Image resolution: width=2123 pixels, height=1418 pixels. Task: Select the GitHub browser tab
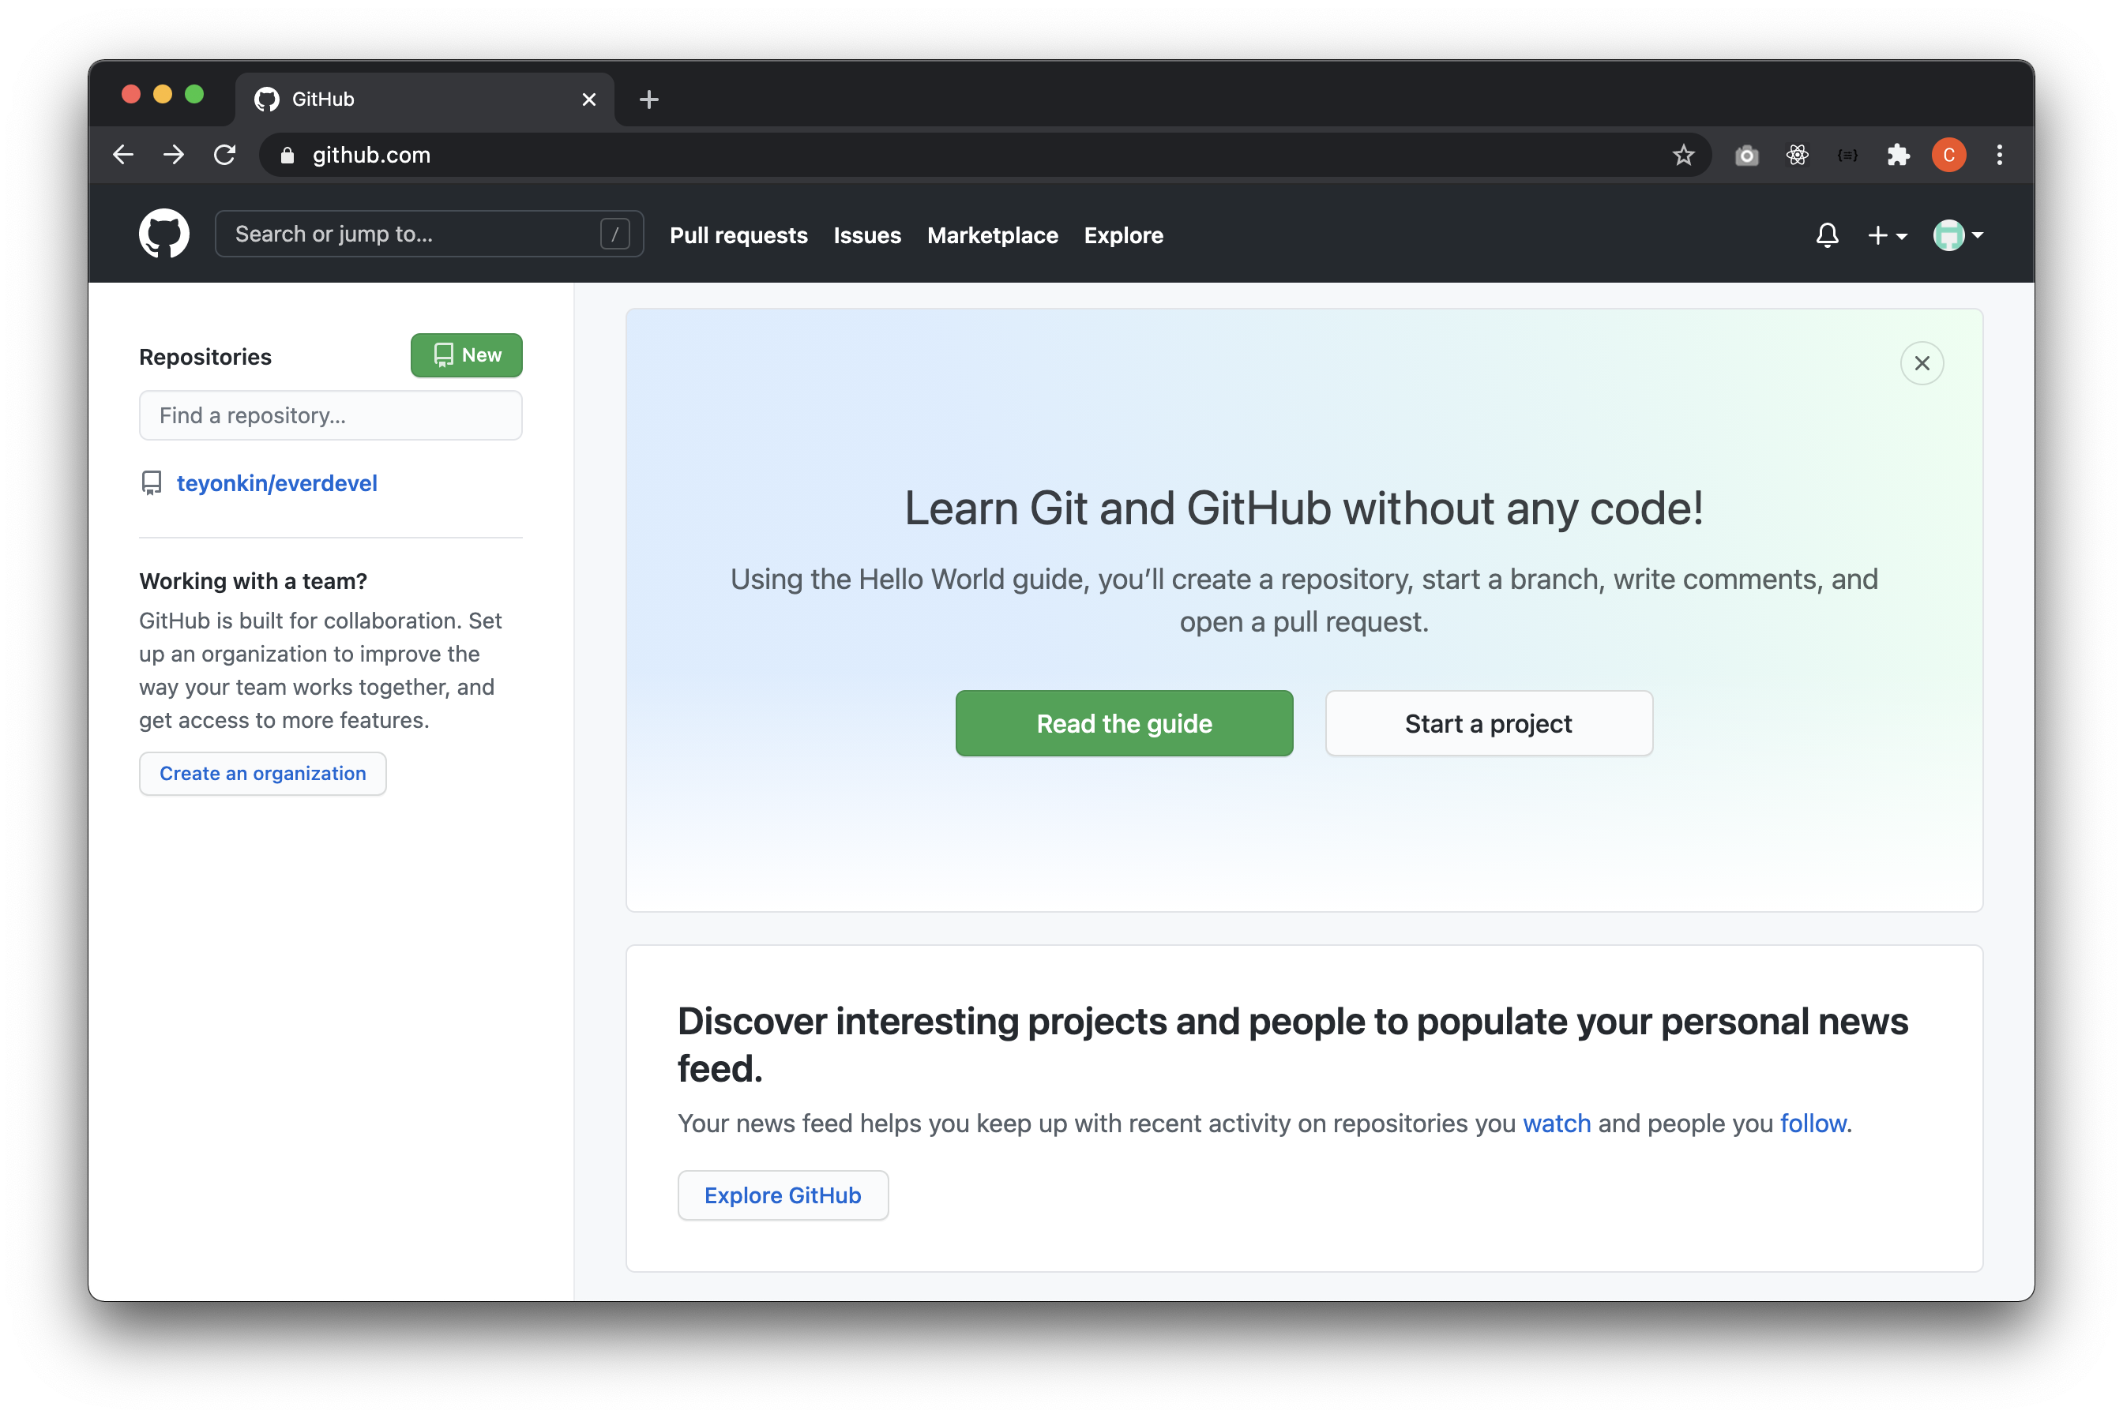(x=425, y=99)
